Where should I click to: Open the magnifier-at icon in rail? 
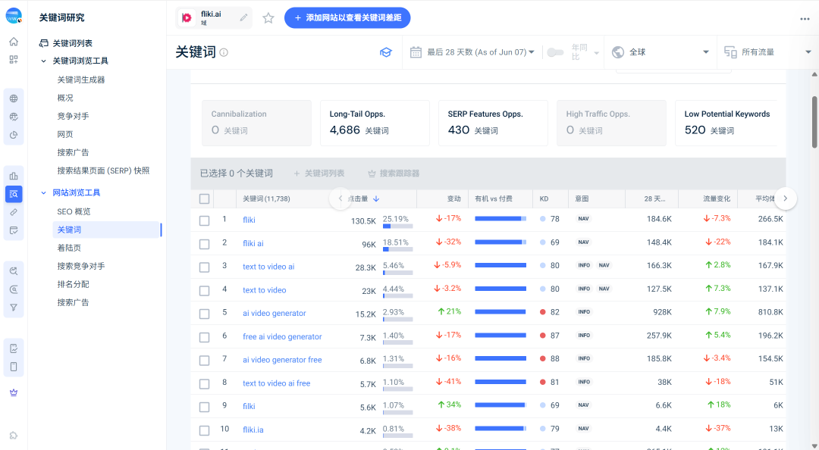[x=14, y=289]
